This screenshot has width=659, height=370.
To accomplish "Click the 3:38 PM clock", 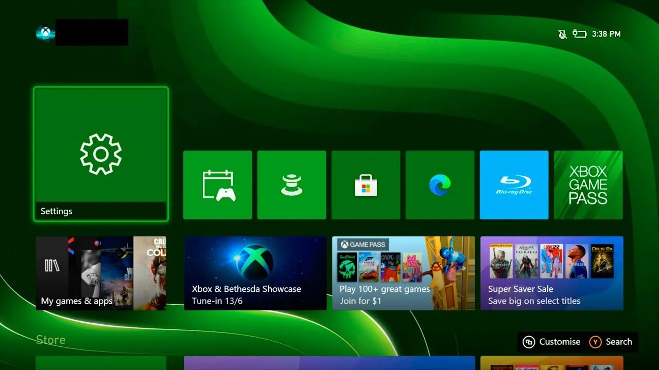I will click(x=606, y=34).
